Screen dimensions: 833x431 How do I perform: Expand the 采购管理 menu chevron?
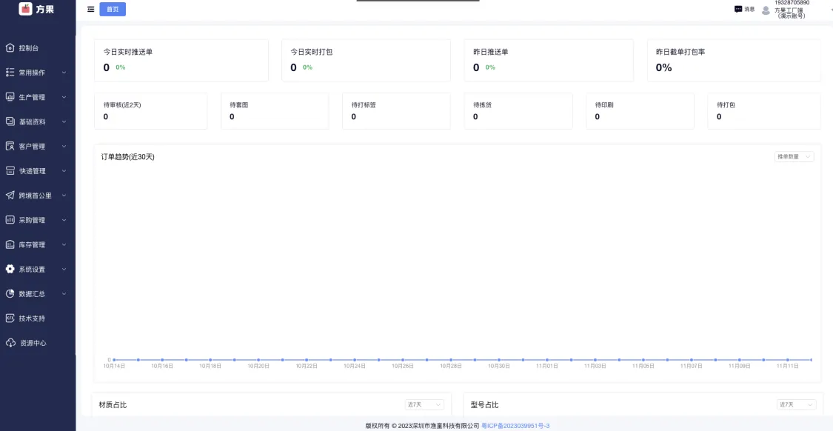pyautogui.click(x=64, y=219)
